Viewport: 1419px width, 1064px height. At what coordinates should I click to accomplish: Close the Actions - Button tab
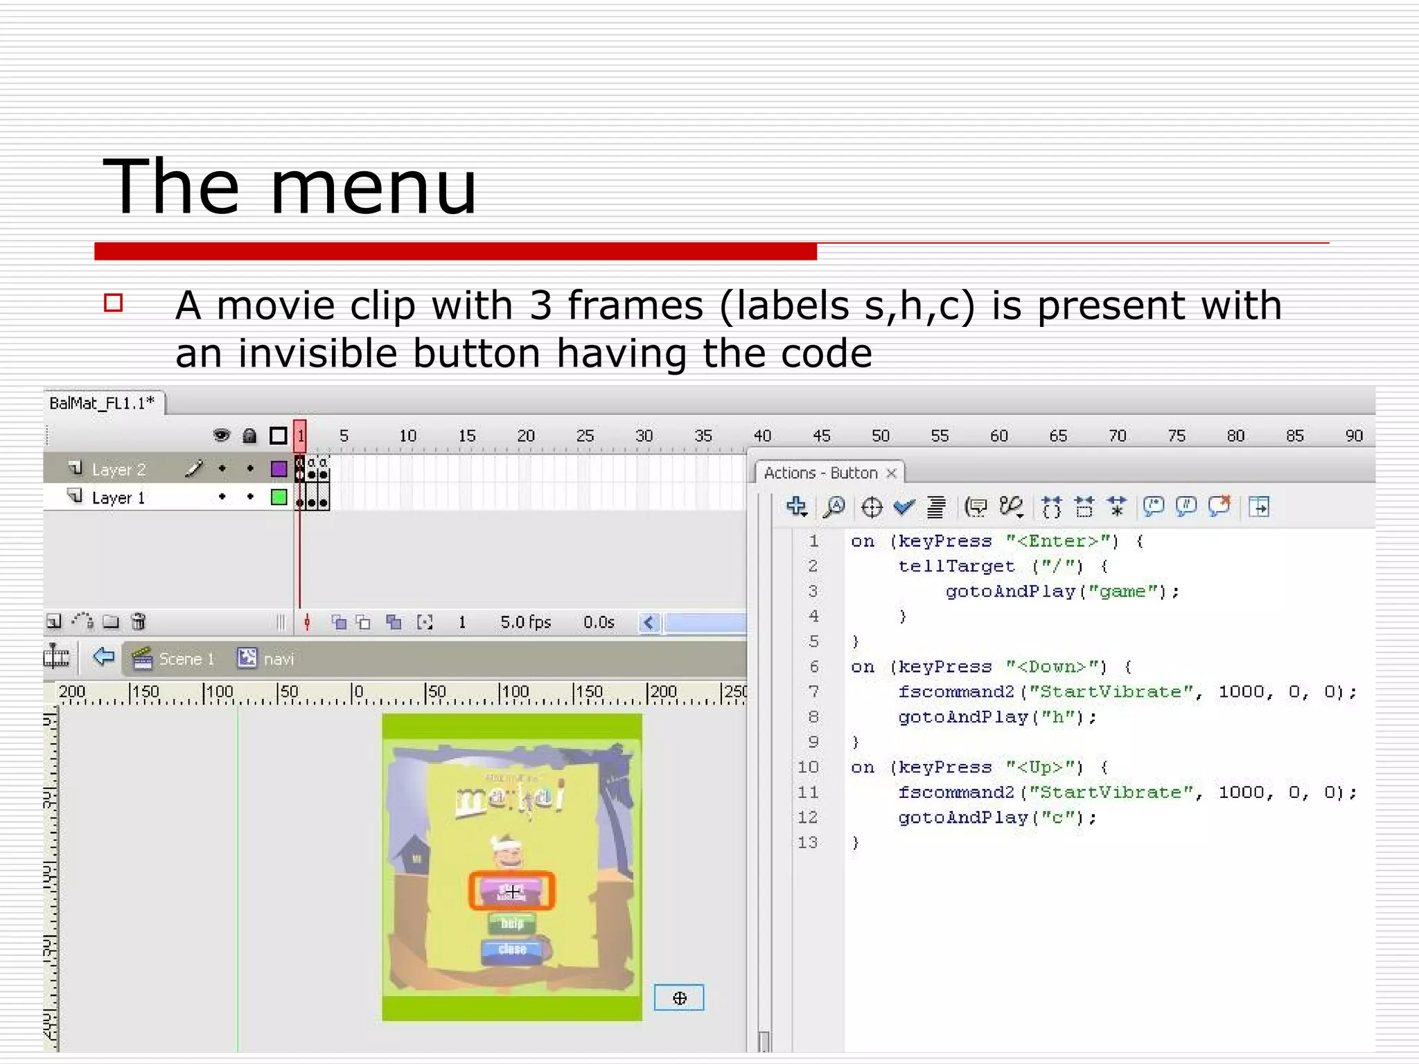[x=892, y=473]
